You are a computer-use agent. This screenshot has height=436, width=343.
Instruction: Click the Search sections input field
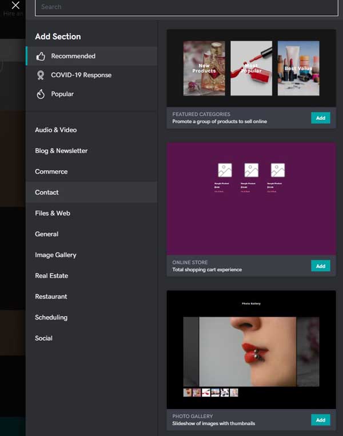coord(186,7)
